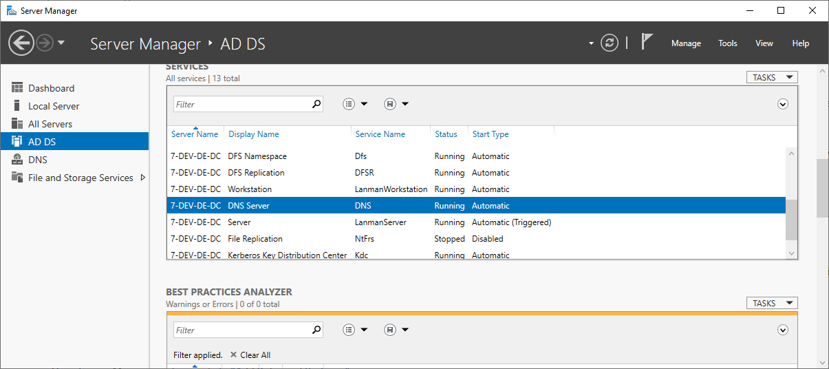Click the Automatic (Triggered) start type
Viewport: 829px width, 369px height.
click(512, 222)
